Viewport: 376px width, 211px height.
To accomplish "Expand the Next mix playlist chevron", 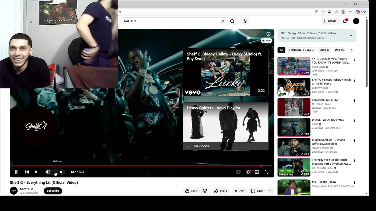I will tap(351, 36).
